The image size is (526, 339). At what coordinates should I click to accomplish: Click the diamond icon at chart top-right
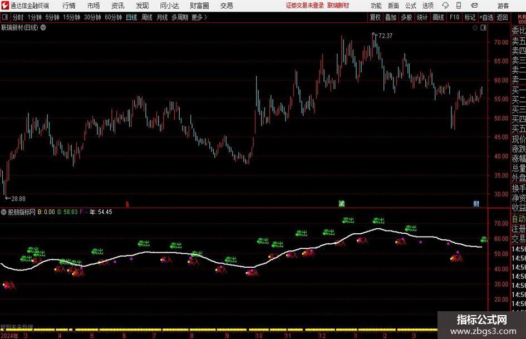tap(475, 28)
